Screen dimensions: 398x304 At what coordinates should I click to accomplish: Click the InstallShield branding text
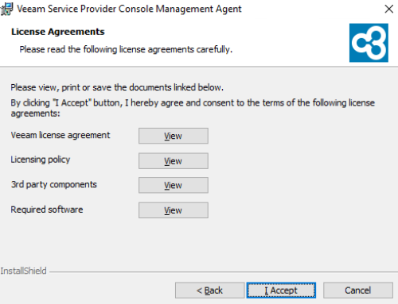coord(23,271)
